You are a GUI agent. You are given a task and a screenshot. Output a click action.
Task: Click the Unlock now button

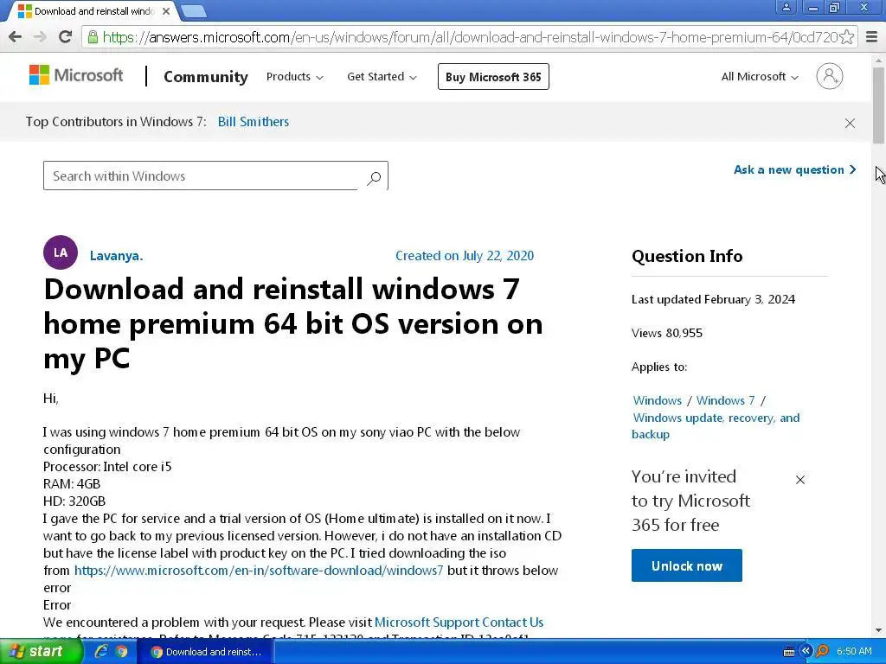tap(686, 565)
